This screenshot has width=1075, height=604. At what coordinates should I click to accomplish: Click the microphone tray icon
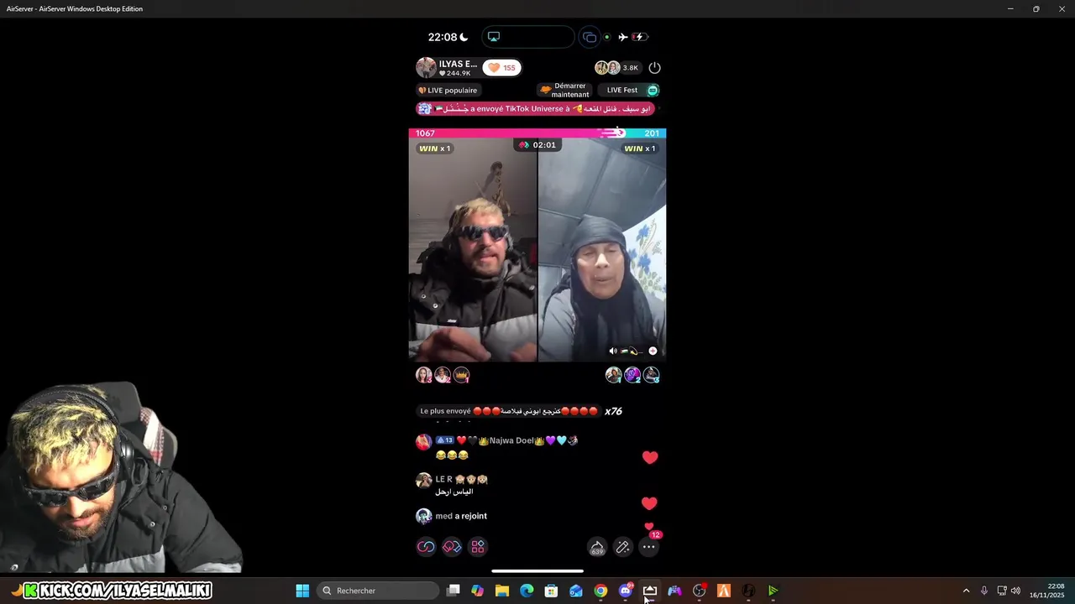(x=984, y=591)
